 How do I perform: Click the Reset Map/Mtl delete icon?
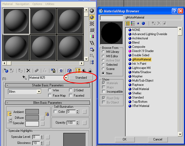[x=28, y=70]
